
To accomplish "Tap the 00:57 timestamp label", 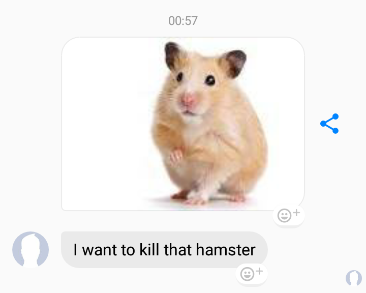I will (183, 21).
